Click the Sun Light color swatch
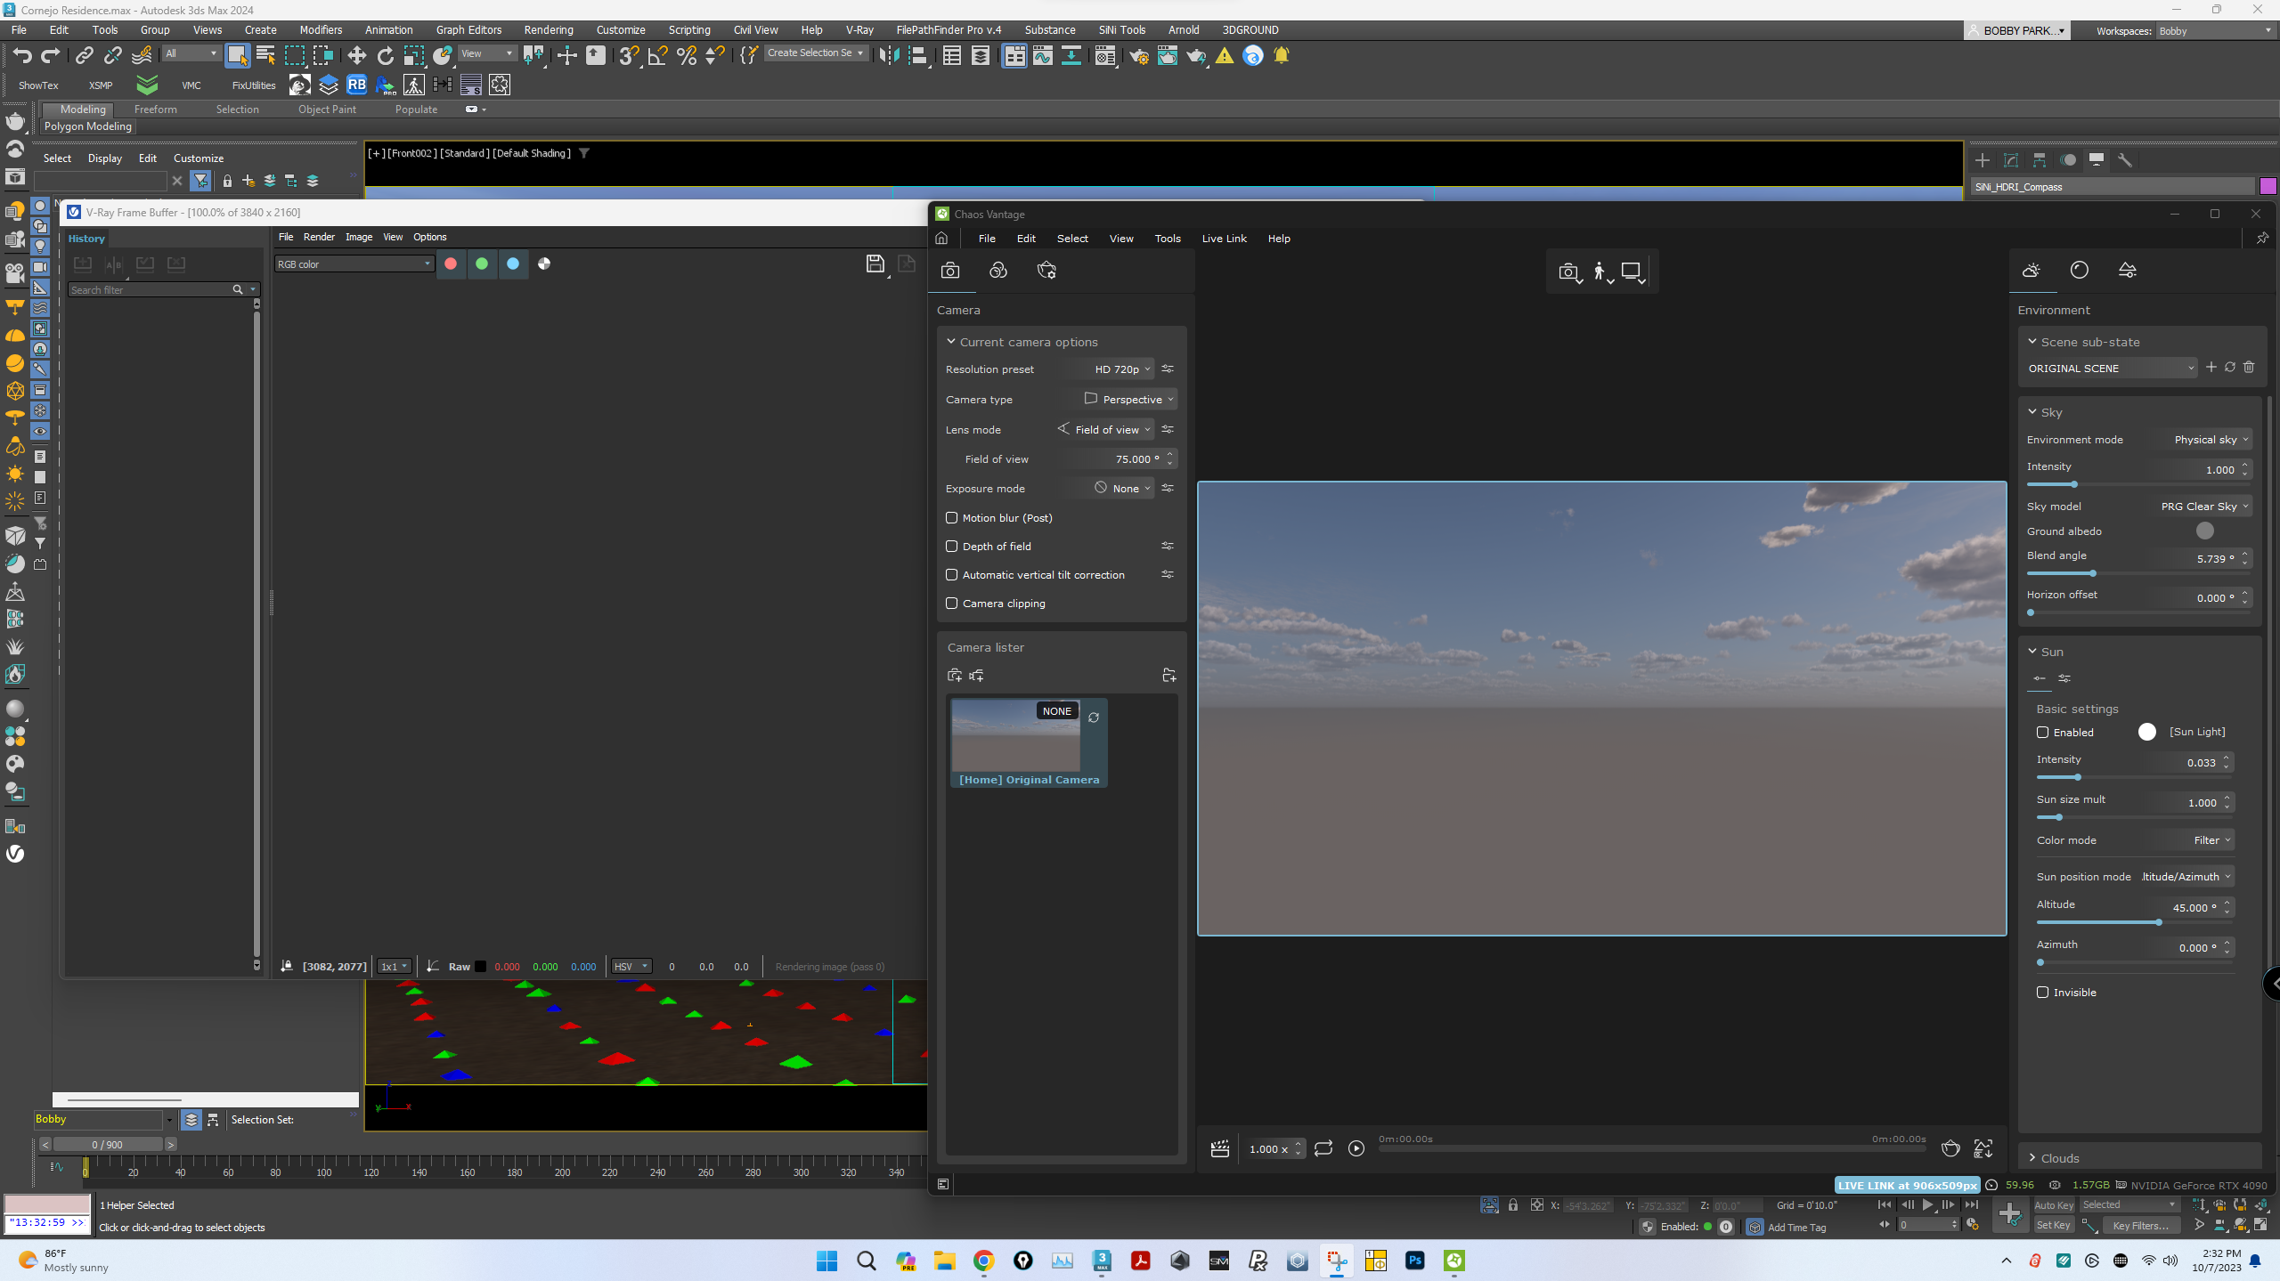The height and width of the screenshot is (1281, 2280). [2147, 732]
